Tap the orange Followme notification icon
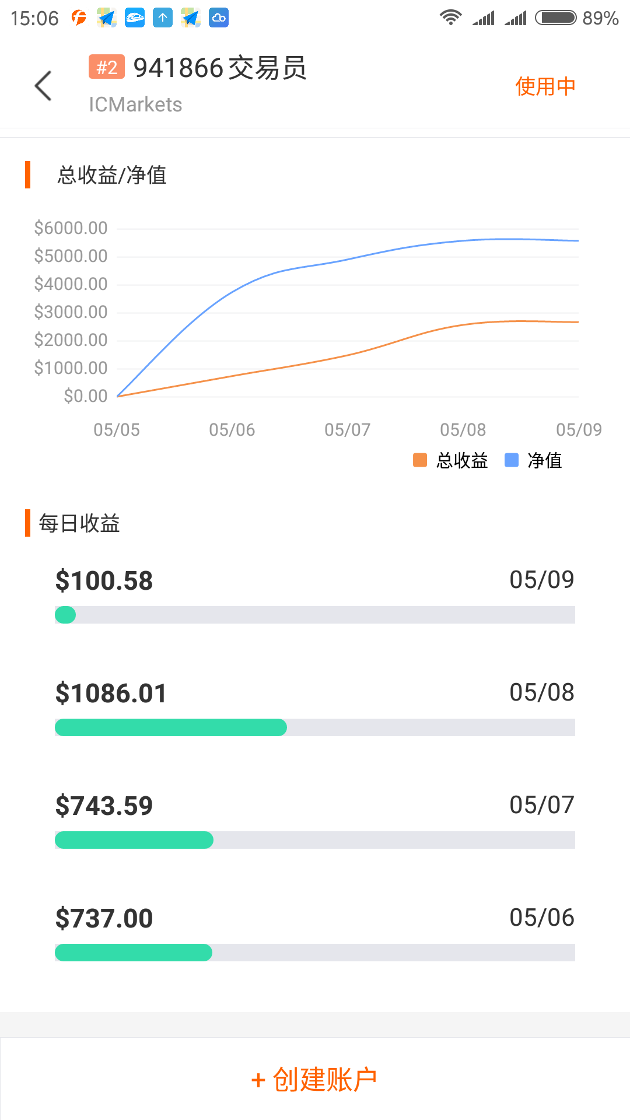Viewport: 630px width, 1120px height. (x=79, y=17)
